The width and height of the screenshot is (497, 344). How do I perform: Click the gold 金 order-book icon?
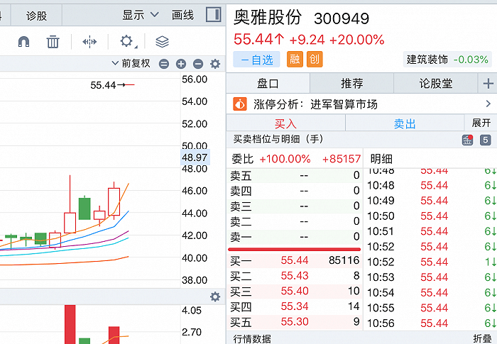pyautogui.click(x=467, y=140)
